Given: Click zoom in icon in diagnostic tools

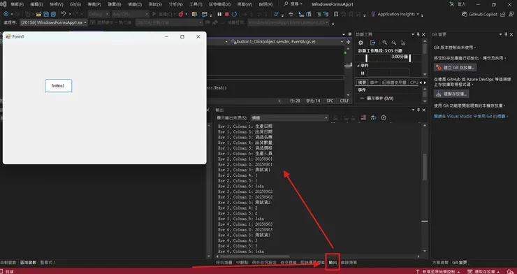Looking at the screenshot, I should coord(384,43).
